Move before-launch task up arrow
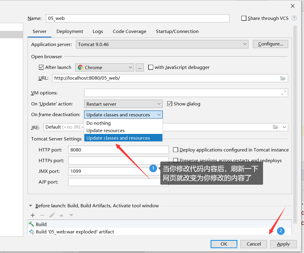The image size is (304, 253). pyautogui.click(x=61, y=215)
